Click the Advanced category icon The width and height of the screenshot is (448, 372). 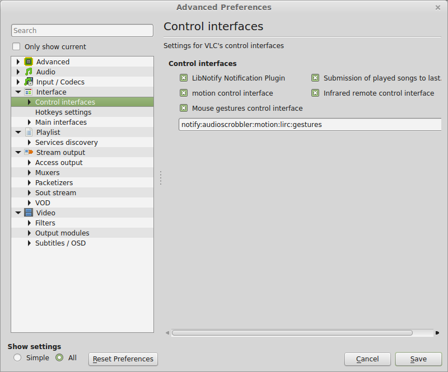pos(29,62)
